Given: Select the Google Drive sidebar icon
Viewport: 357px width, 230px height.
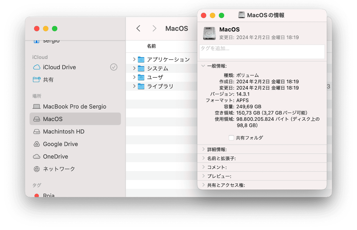Looking at the screenshot, I should pyautogui.click(x=37, y=144).
